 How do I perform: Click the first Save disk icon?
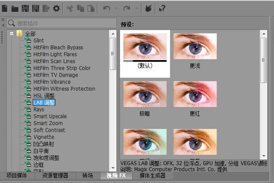pos(25,8)
